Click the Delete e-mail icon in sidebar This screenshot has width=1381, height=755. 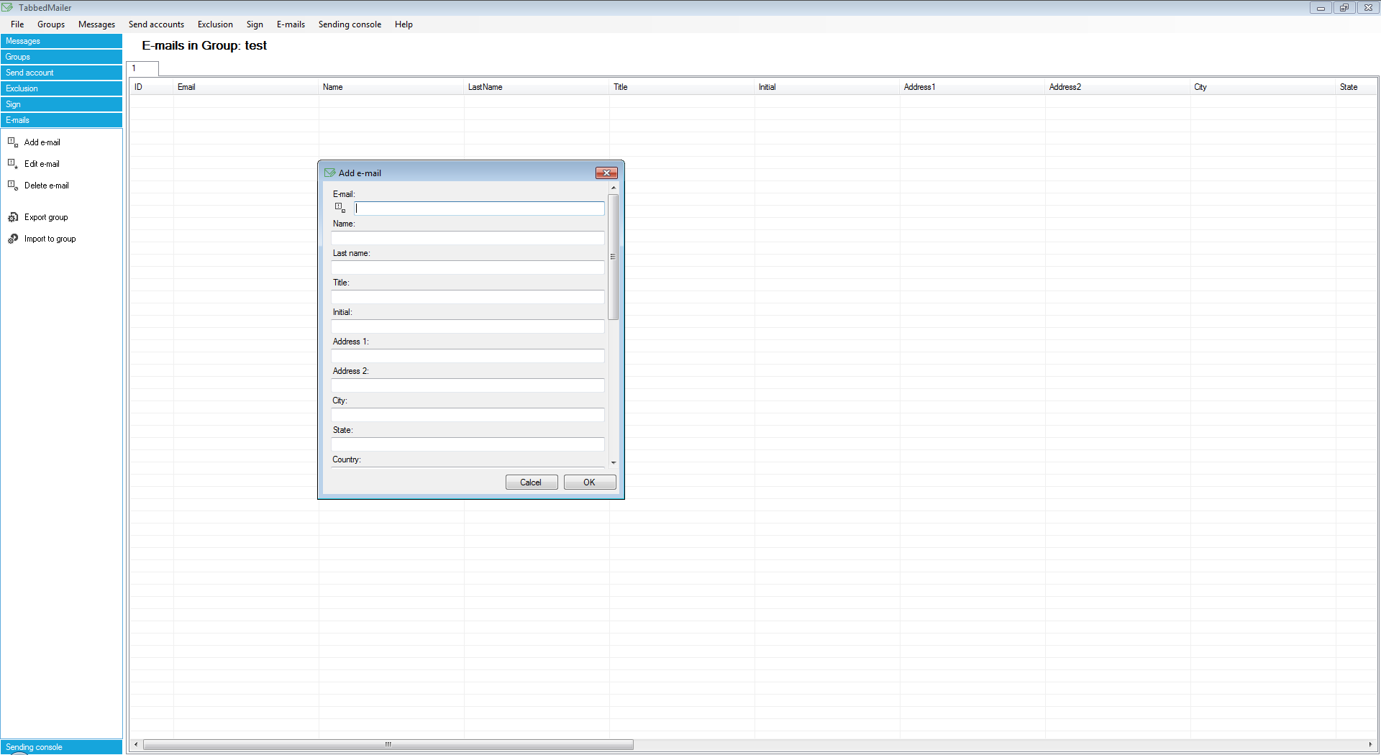click(x=13, y=186)
